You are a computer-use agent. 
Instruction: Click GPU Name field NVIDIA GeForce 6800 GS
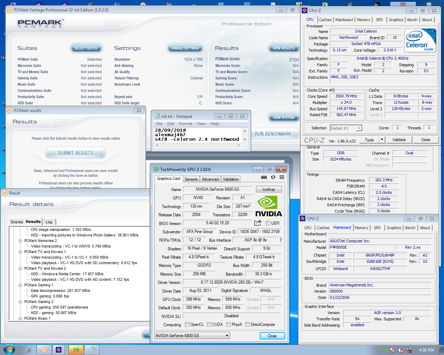click(x=217, y=189)
